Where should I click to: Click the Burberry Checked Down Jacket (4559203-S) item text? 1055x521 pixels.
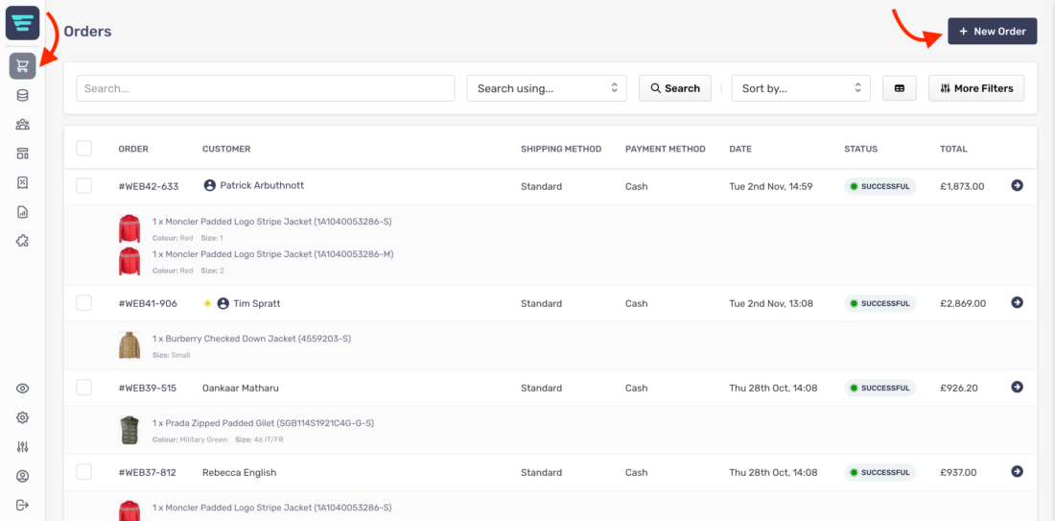[251, 339]
